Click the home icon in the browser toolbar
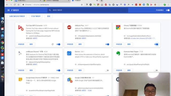 click(18, 5)
